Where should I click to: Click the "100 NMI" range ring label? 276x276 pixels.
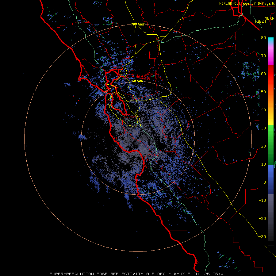[x=138, y=24]
